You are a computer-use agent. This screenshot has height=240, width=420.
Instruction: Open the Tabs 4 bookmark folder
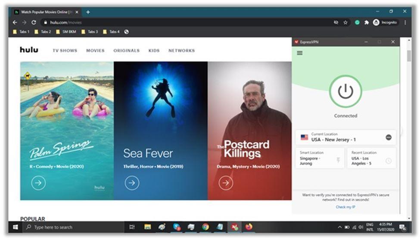111,32
